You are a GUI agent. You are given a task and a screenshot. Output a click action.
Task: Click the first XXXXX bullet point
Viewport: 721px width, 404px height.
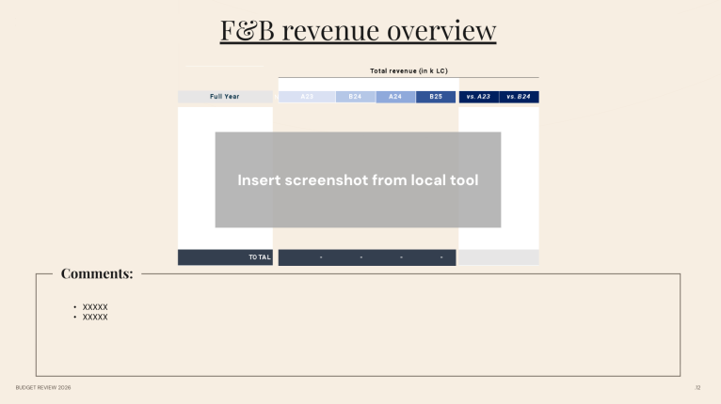[x=95, y=306]
